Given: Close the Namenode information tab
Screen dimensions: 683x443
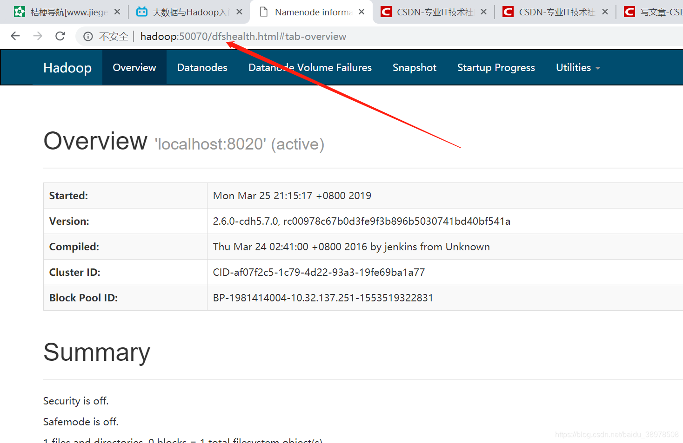Looking at the screenshot, I should tap(362, 12).
